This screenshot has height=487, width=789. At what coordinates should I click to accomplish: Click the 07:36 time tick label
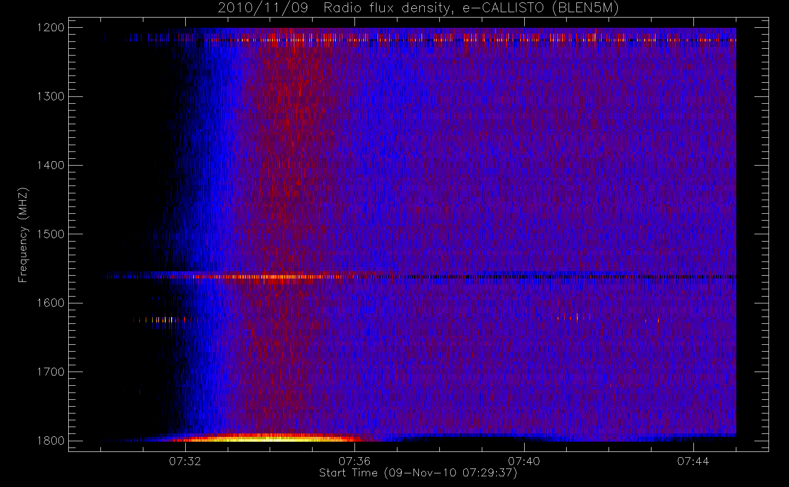click(355, 461)
